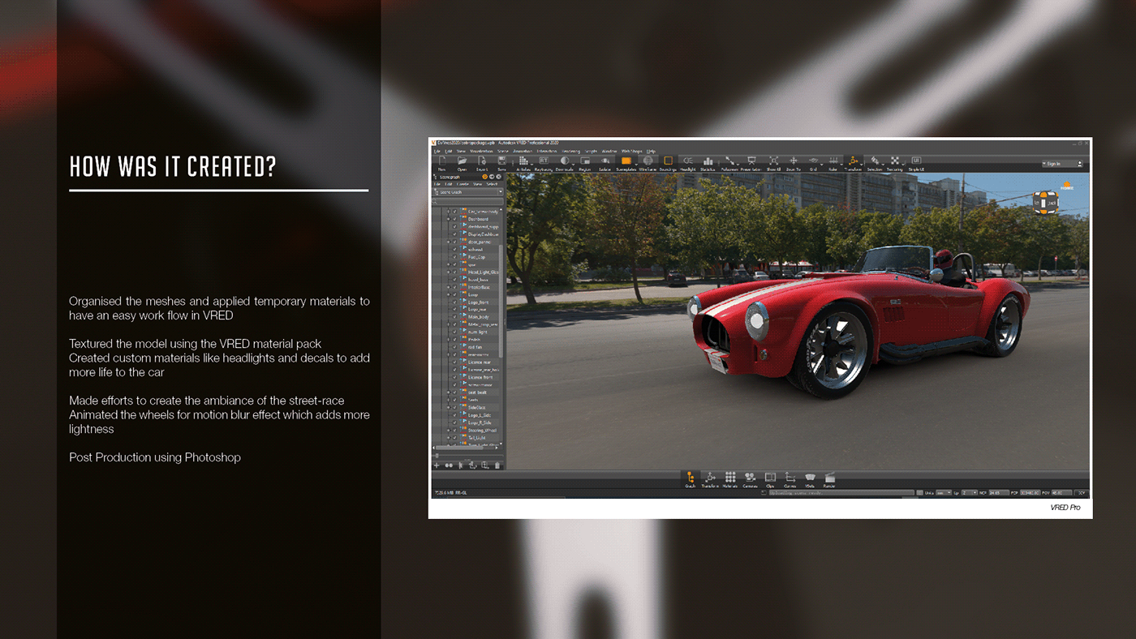
Task: Toggle visibility checkbox for Tail_Light node
Action: pyautogui.click(x=454, y=438)
